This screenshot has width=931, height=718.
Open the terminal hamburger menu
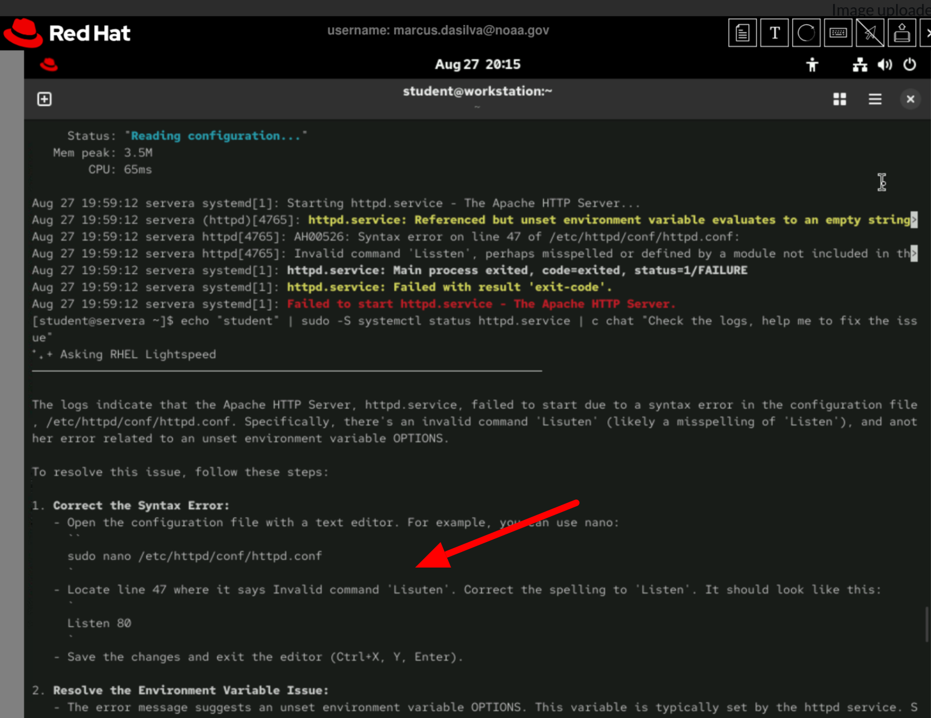[875, 99]
